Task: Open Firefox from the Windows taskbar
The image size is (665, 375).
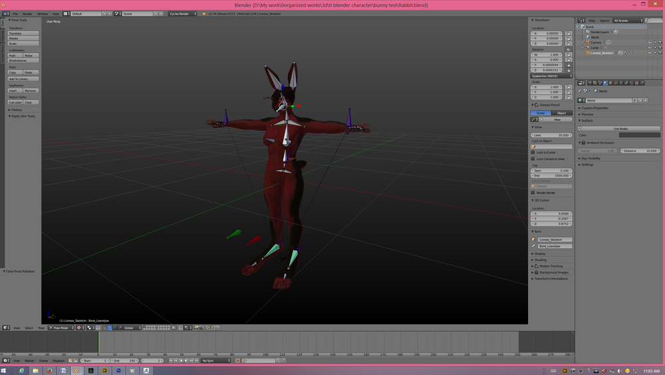Action: point(49,370)
